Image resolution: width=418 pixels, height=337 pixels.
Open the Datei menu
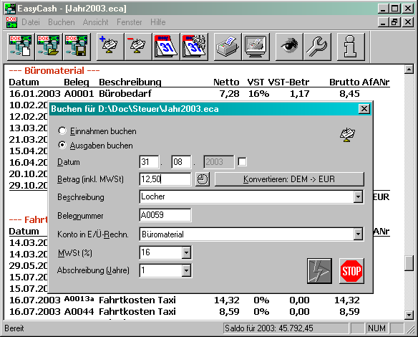click(x=31, y=22)
